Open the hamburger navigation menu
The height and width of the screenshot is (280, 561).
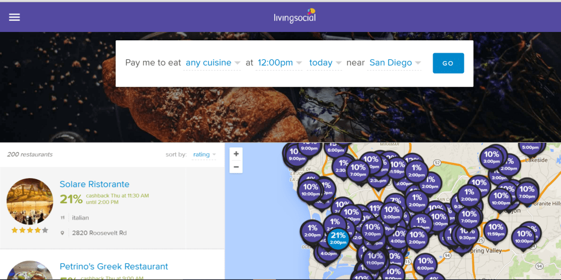(x=15, y=17)
